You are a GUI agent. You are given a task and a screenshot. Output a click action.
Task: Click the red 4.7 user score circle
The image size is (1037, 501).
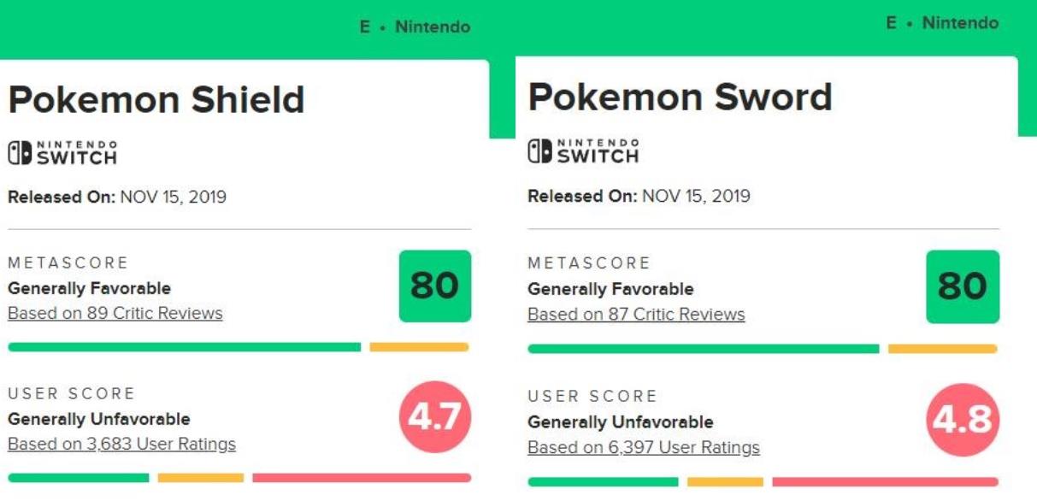tap(434, 417)
